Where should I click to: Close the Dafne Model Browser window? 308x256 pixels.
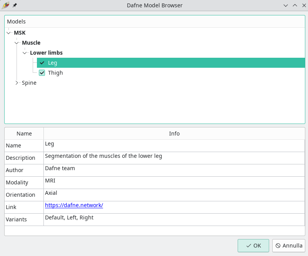click(x=304, y=5)
